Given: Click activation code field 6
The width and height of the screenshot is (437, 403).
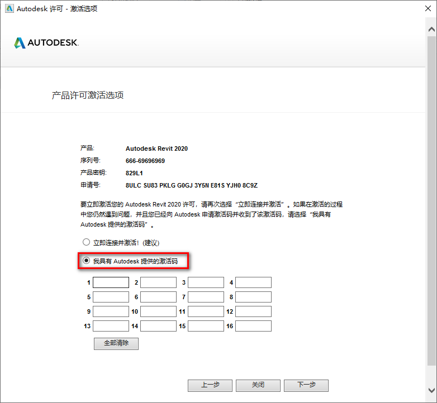Looking at the screenshot, I should click(158, 297).
